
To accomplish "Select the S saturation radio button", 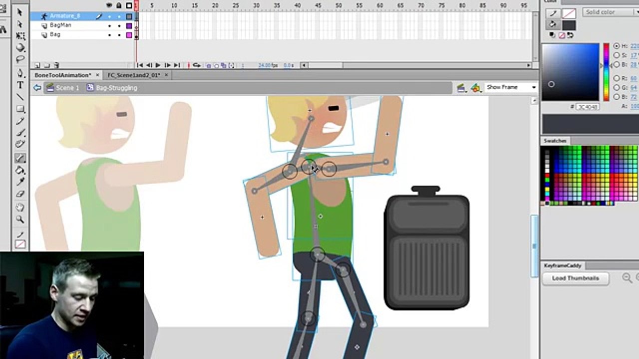I will pyautogui.click(x=617, y=55).
